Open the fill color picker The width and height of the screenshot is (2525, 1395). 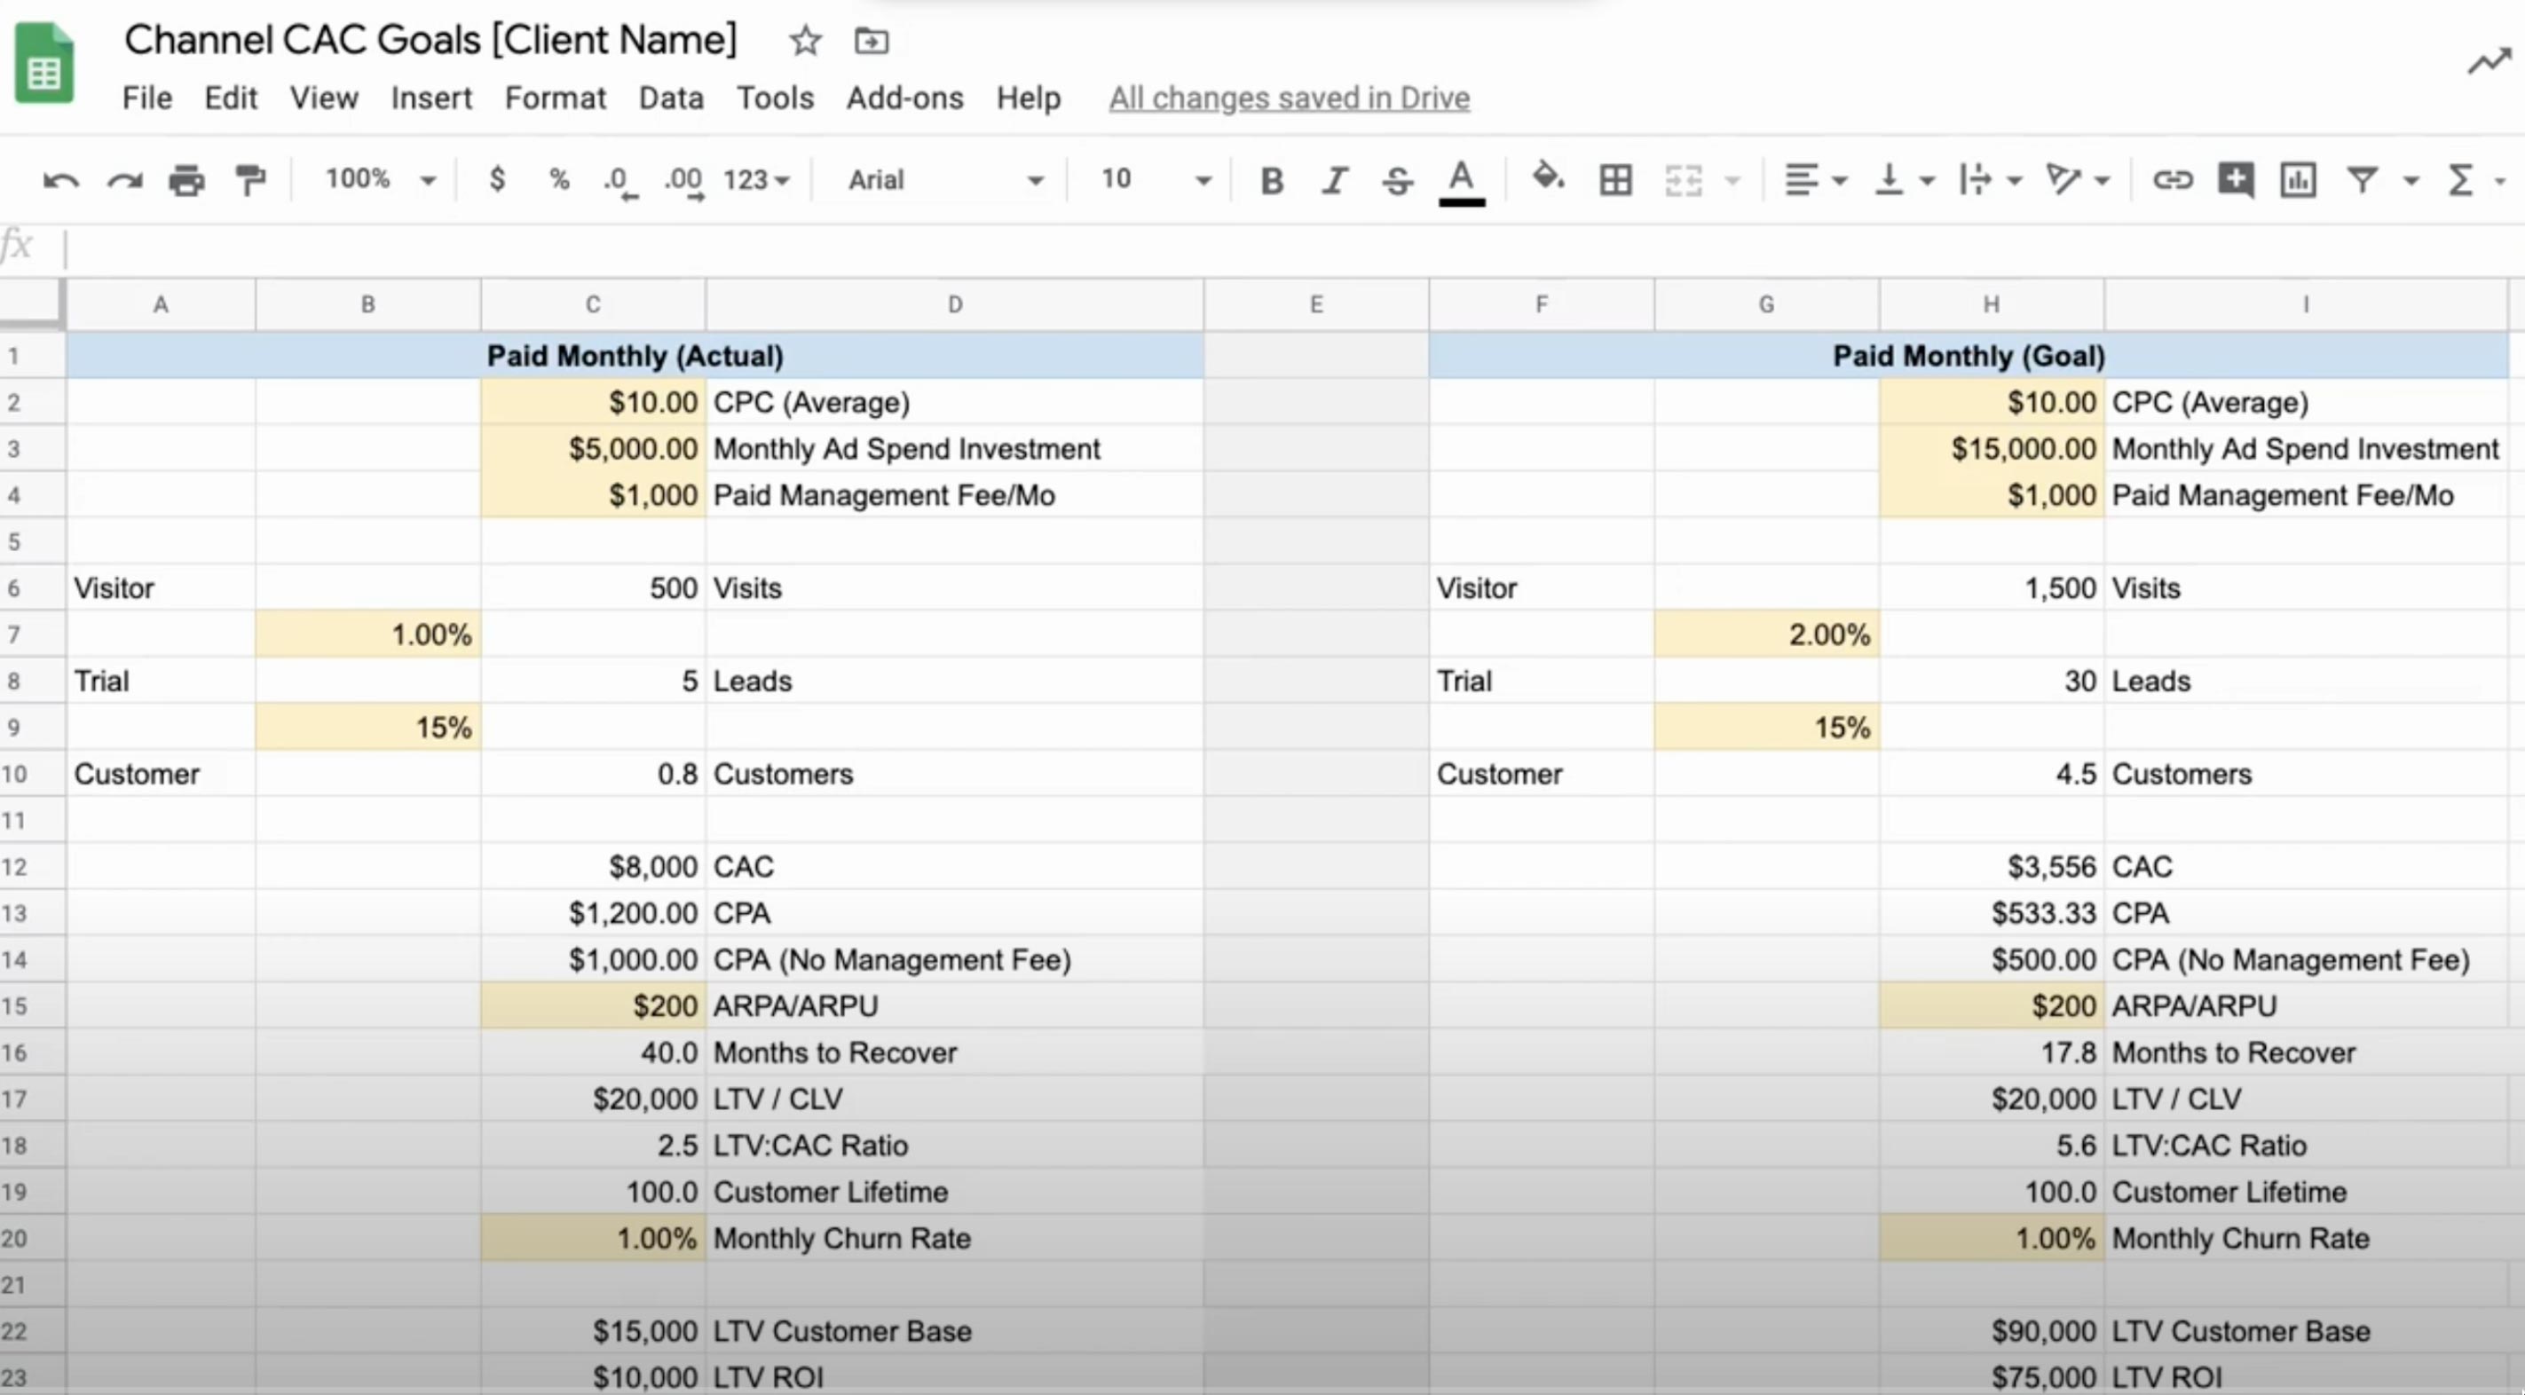pos(1548,178)
